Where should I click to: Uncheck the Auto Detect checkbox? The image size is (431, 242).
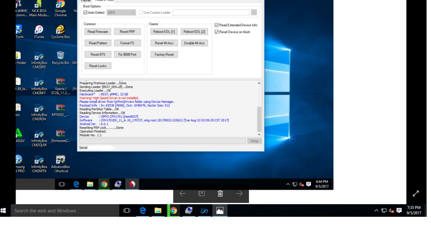pos(85,13)
